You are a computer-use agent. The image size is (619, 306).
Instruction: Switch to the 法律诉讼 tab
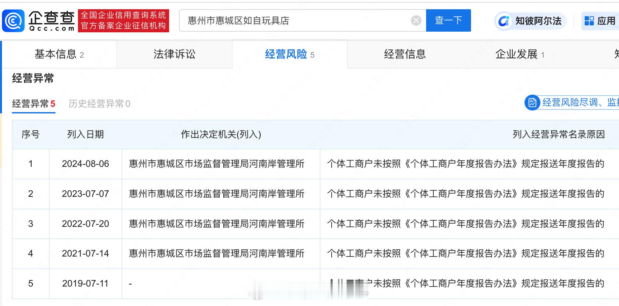[174, 54]
